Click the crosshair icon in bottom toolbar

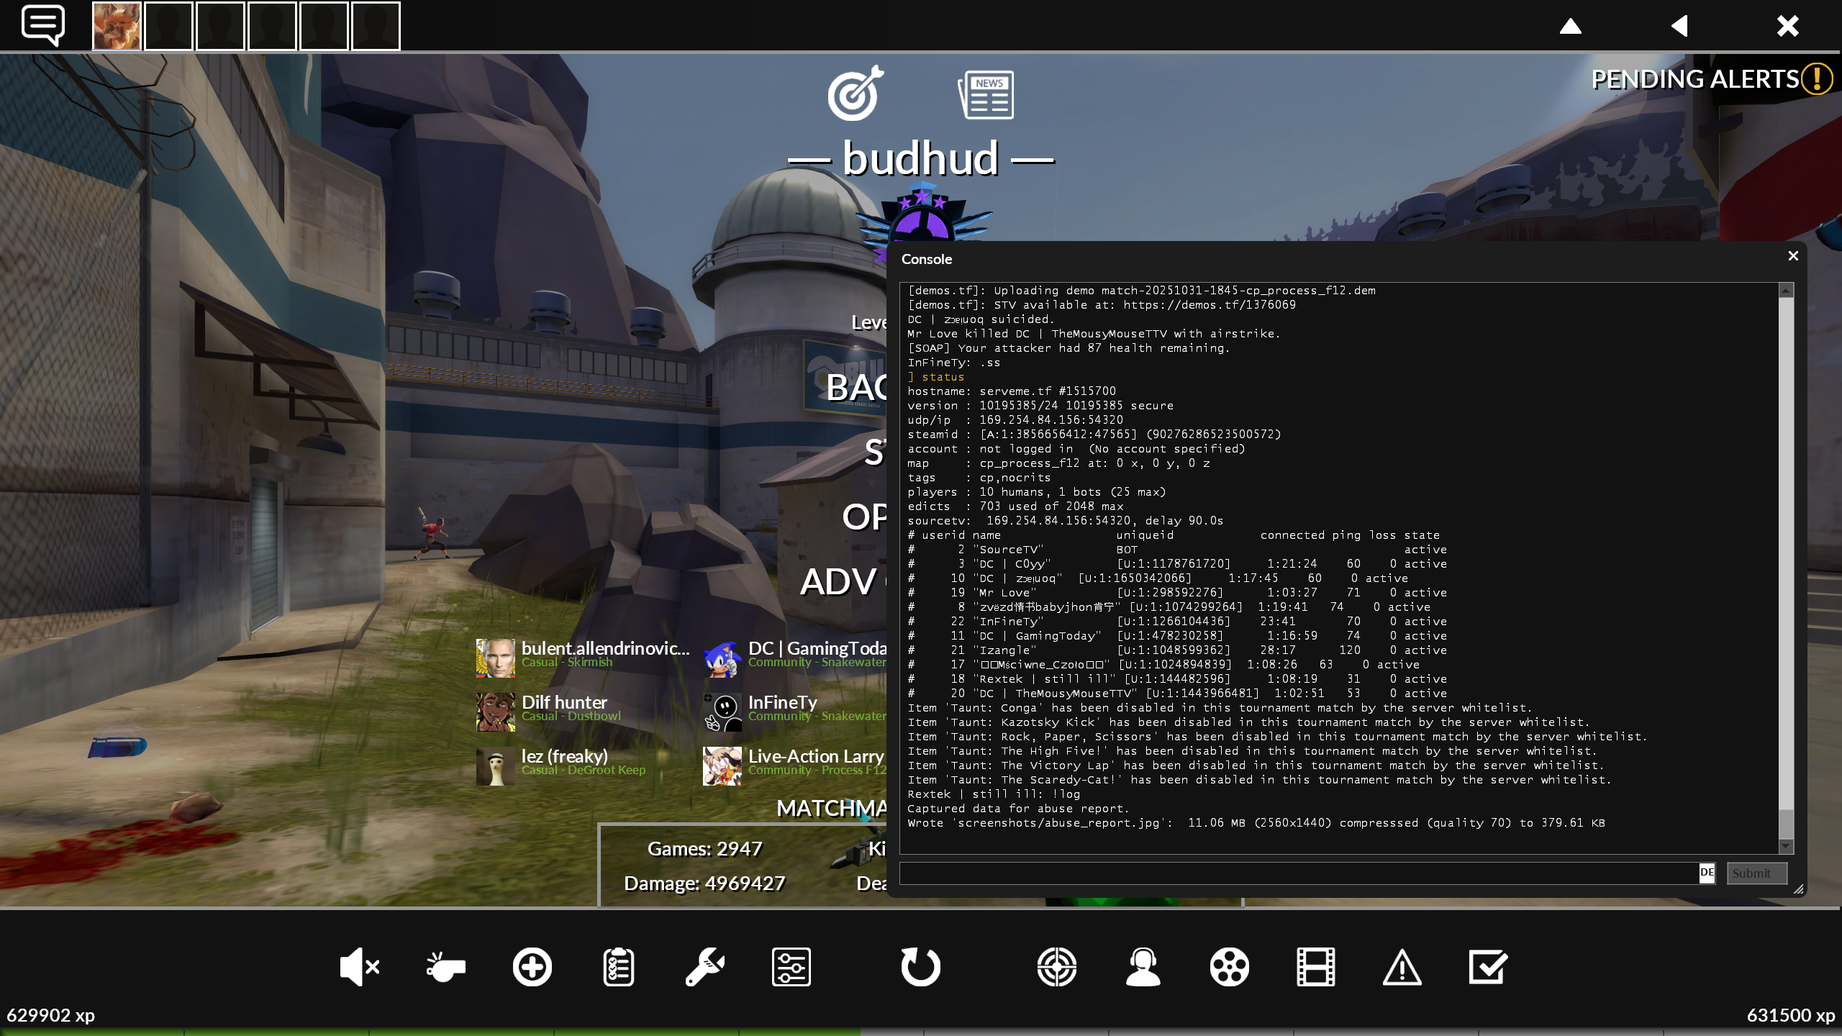pos(1056,966)
